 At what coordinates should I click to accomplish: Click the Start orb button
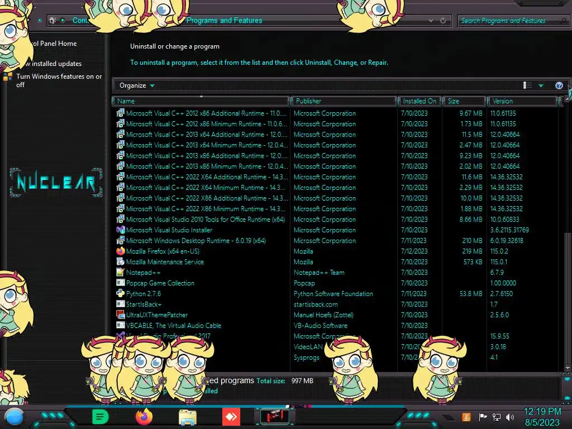tap(15, 417)
